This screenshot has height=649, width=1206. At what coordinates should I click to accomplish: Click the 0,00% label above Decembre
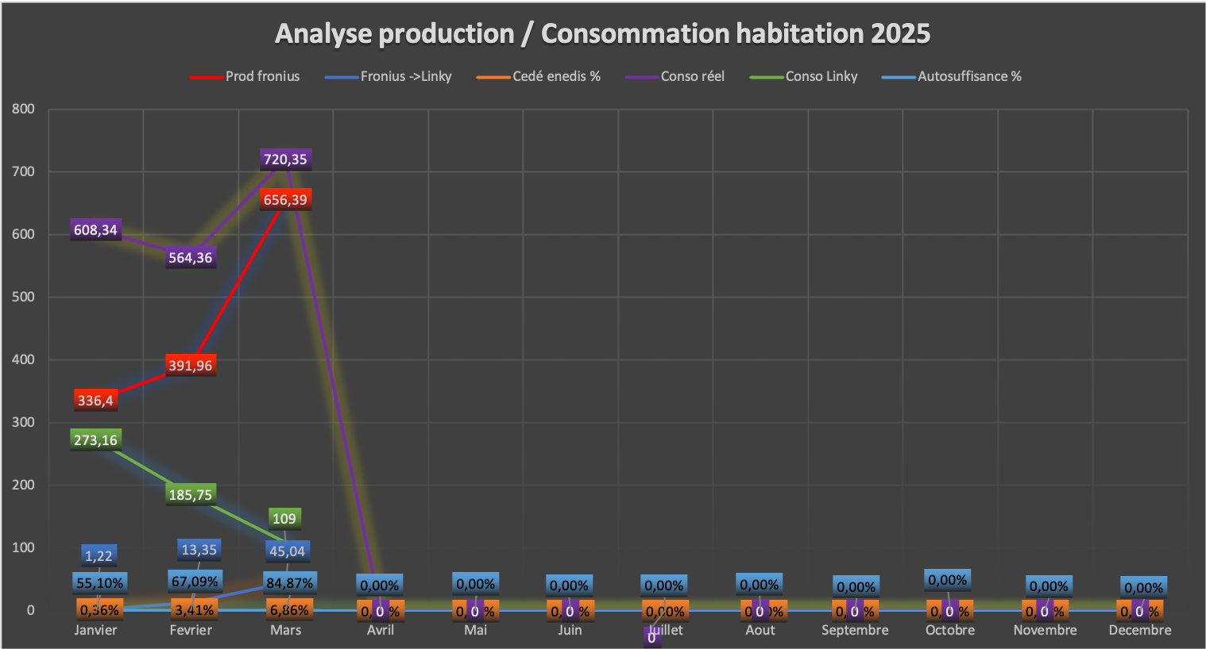(x=1144, y=588)
